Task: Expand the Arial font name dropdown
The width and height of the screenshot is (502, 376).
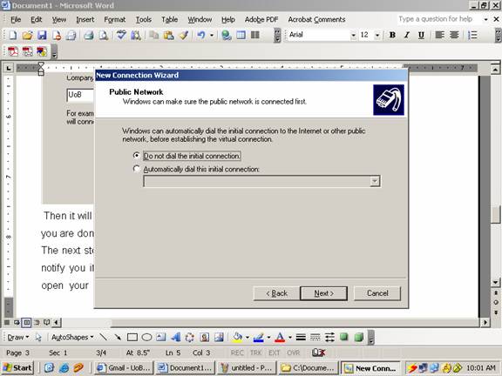Action: click(x=354, y=35)
